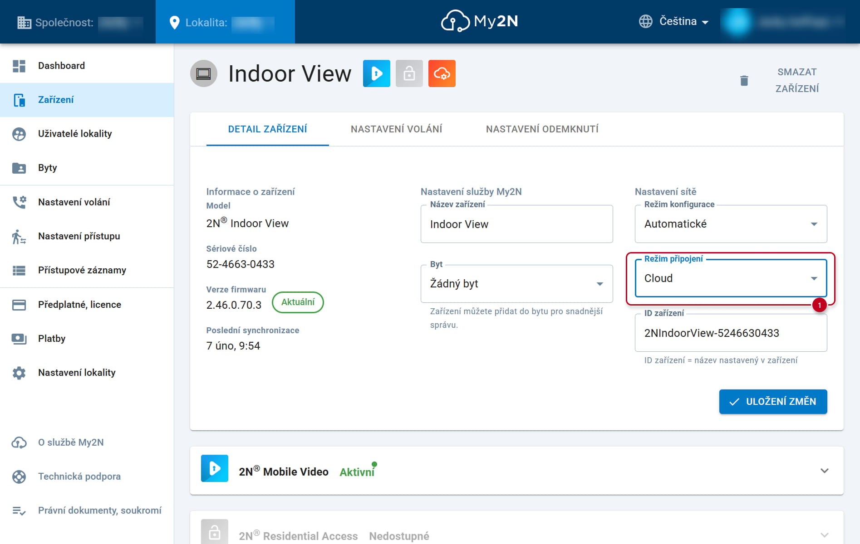
Task: Click the 2N Mobile Video panel icon
Action: (x=215, y=468)
